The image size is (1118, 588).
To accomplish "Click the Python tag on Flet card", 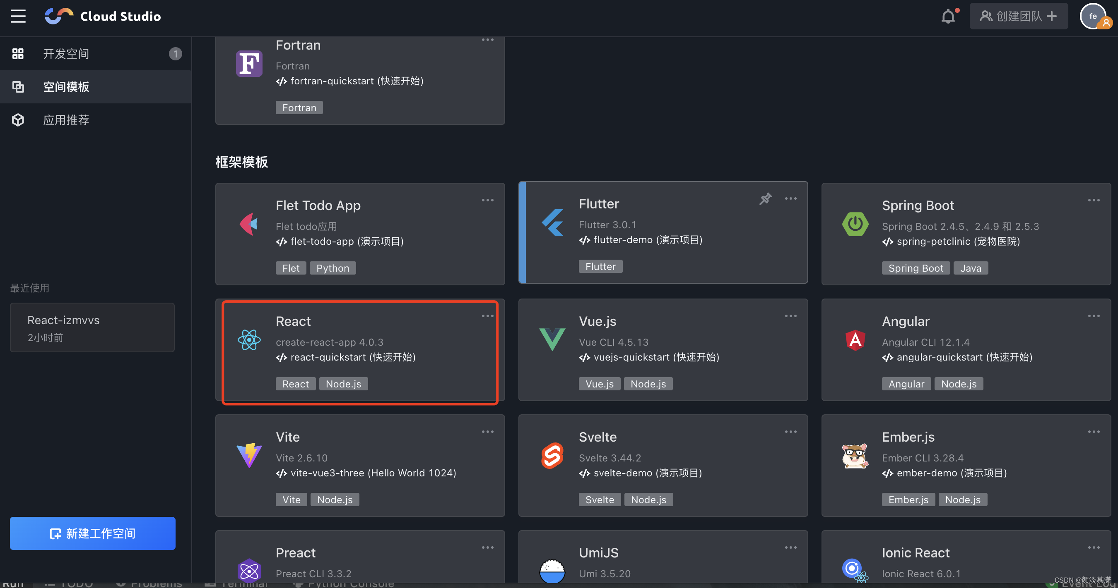I will tap(333, 268).
